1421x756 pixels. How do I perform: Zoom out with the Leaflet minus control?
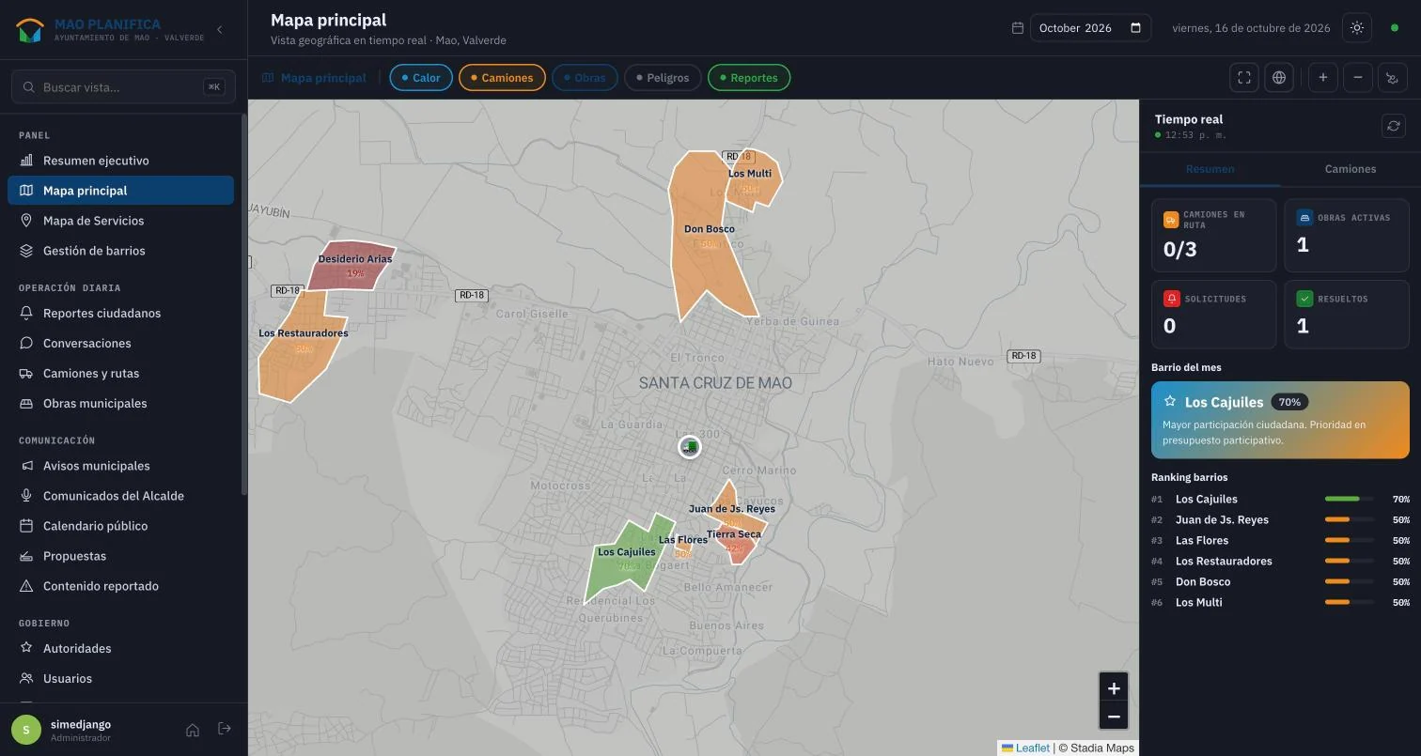click(1114, 717)
